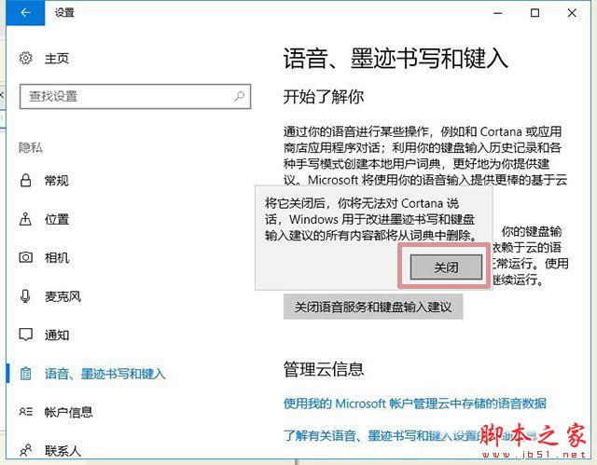Focus the 查找设置 search field
597x465 pixels.
[x=135, y=97]
